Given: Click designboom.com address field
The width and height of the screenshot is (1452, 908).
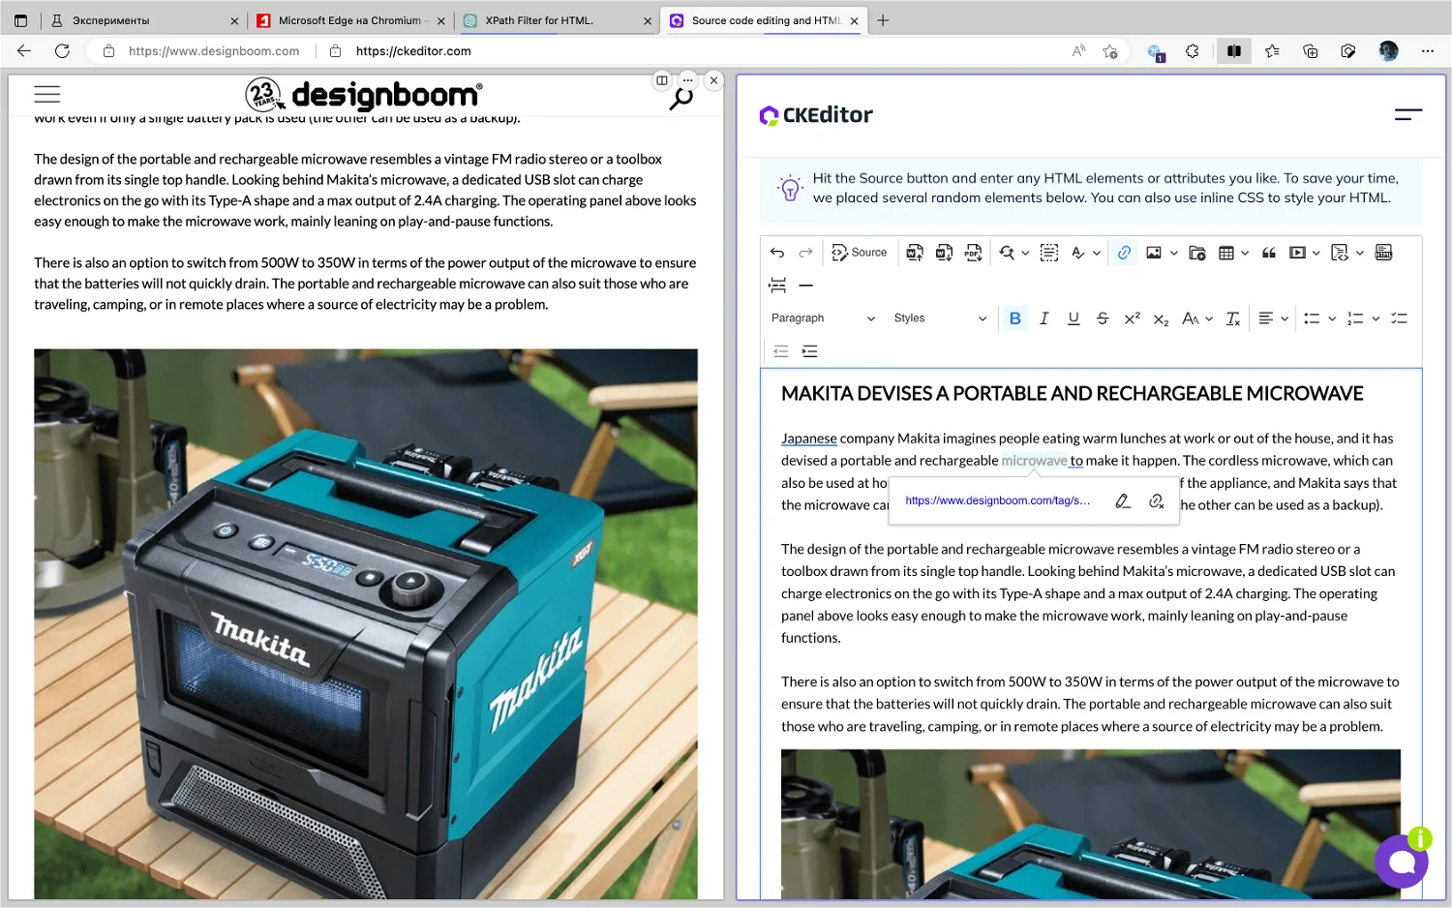Looking at the screenshot, I should [x=214, y=51].
